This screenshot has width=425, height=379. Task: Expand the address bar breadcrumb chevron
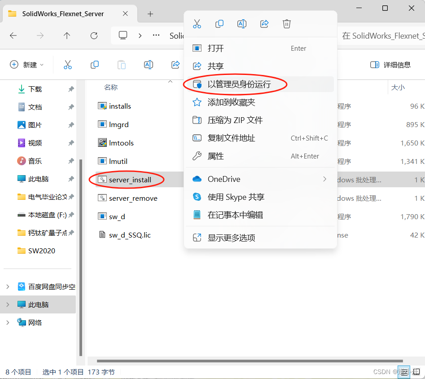tap(140, 35)
